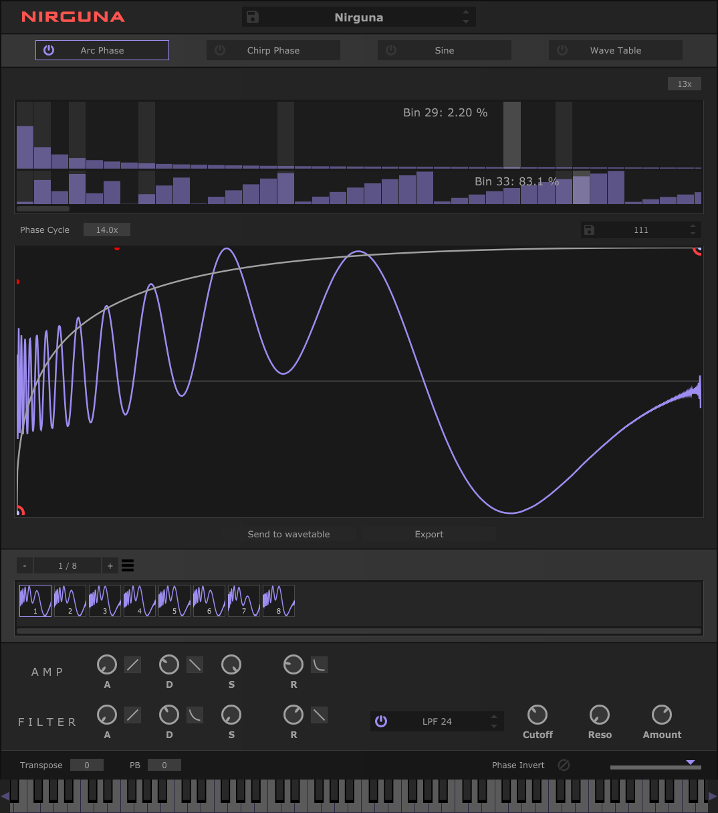Click the Export button
The width and height of the screenshot is (718, 813).
pyautogui.click(x=429, y=534)
